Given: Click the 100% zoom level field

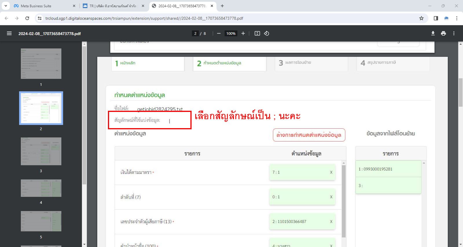Looking at the screenshot, I should [231, 33].
